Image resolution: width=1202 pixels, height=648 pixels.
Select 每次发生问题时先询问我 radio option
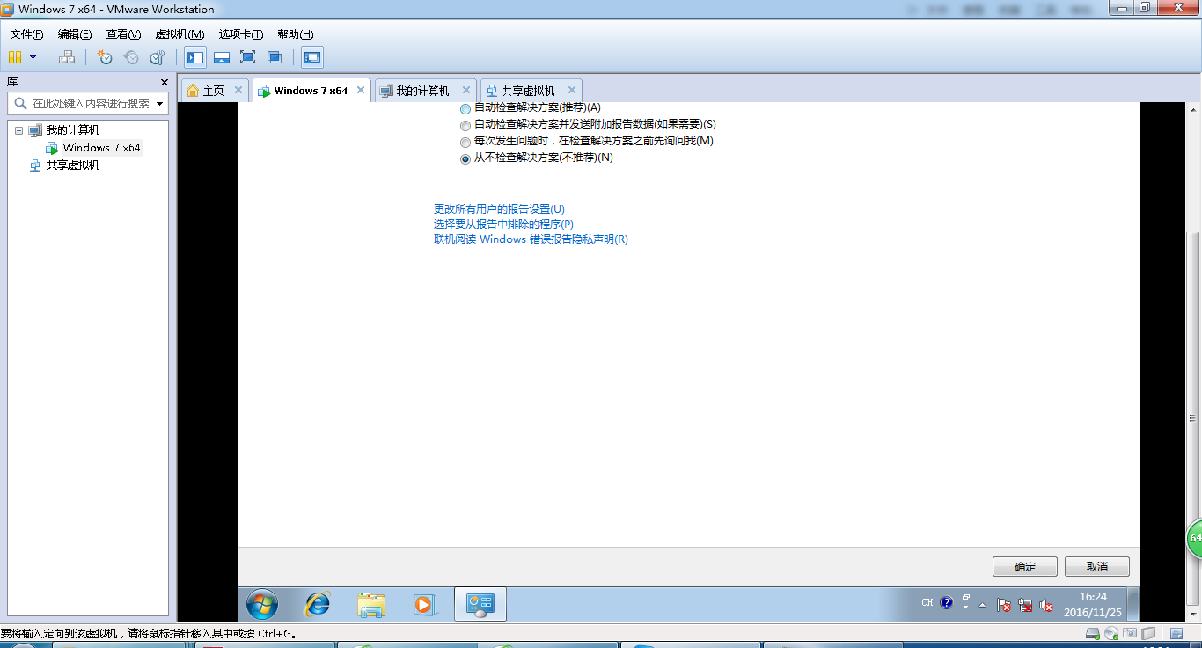click(x=465, y=142)
